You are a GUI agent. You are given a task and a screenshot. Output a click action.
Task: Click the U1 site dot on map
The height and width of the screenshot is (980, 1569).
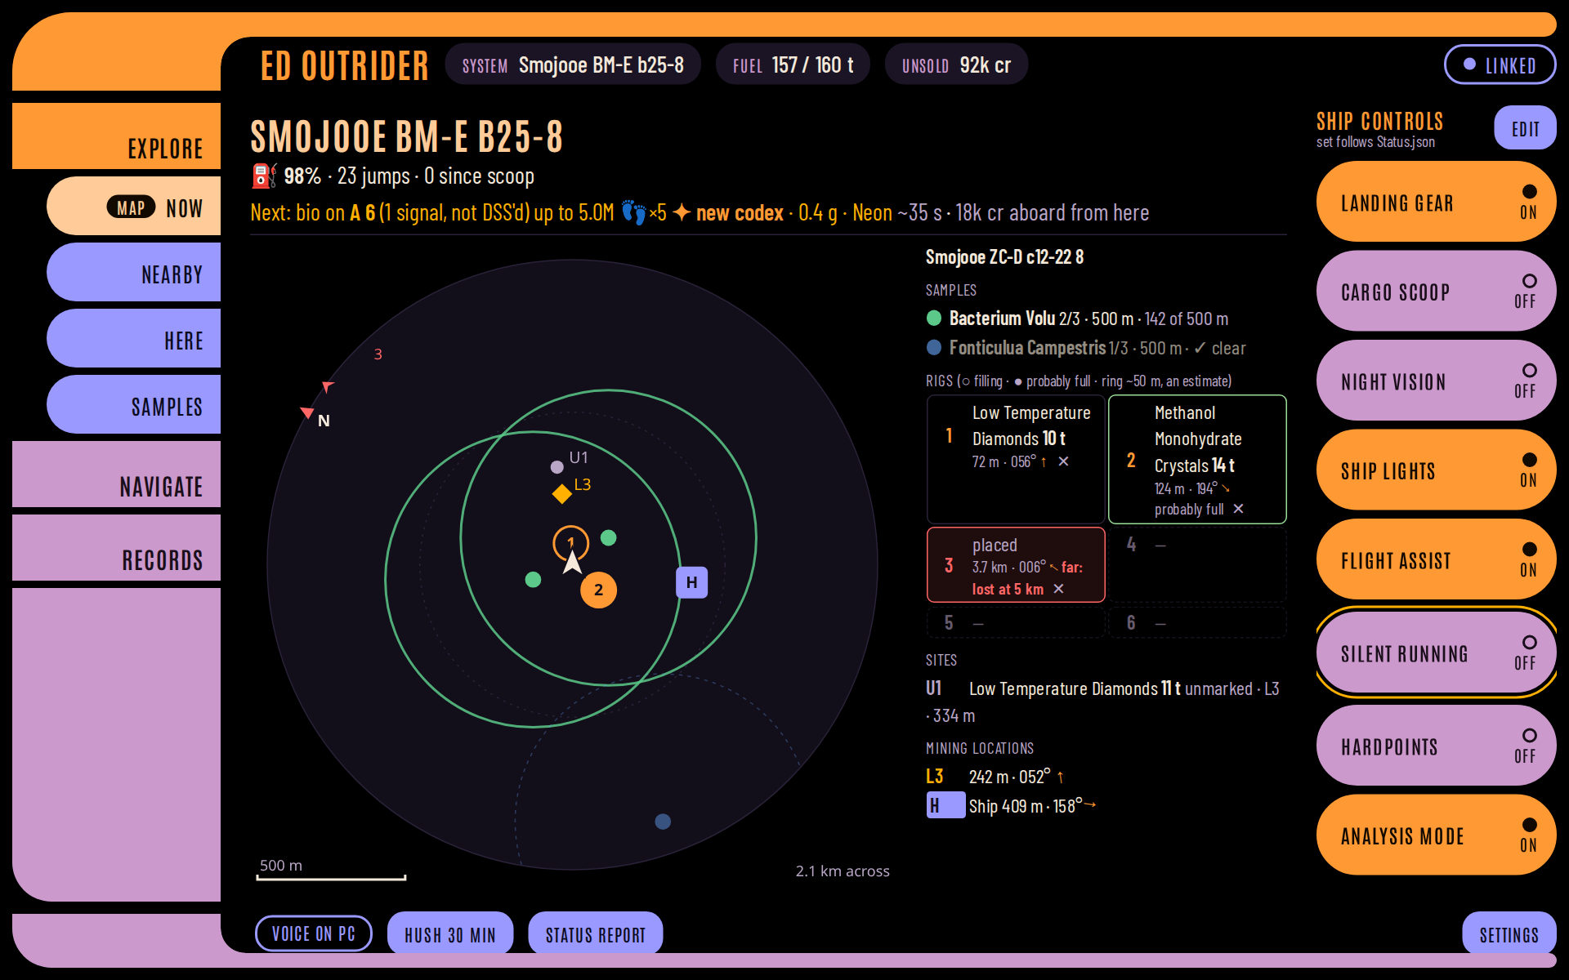[557, 467]
